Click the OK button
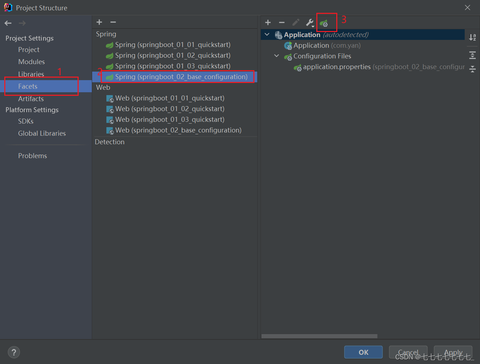480x364 pixels. (x=363, y=352)
